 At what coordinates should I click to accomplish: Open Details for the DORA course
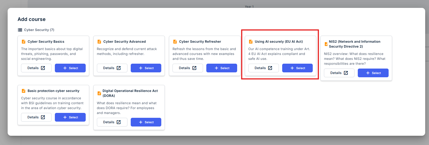(112, 122)
